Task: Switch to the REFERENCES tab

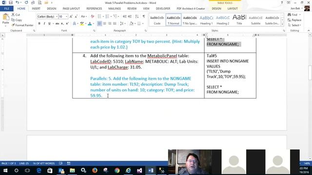Action: click(94, 9)
